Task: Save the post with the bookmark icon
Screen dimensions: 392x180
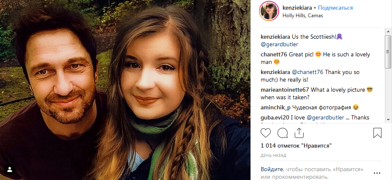Action: (377, 133)
